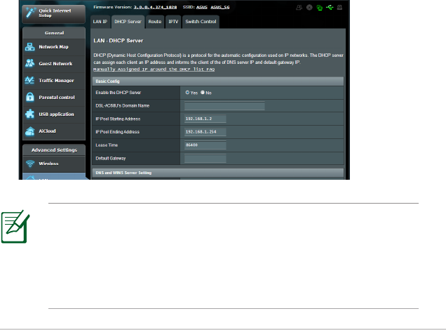Click the AiCloud icon

click(x=30, y=131)
